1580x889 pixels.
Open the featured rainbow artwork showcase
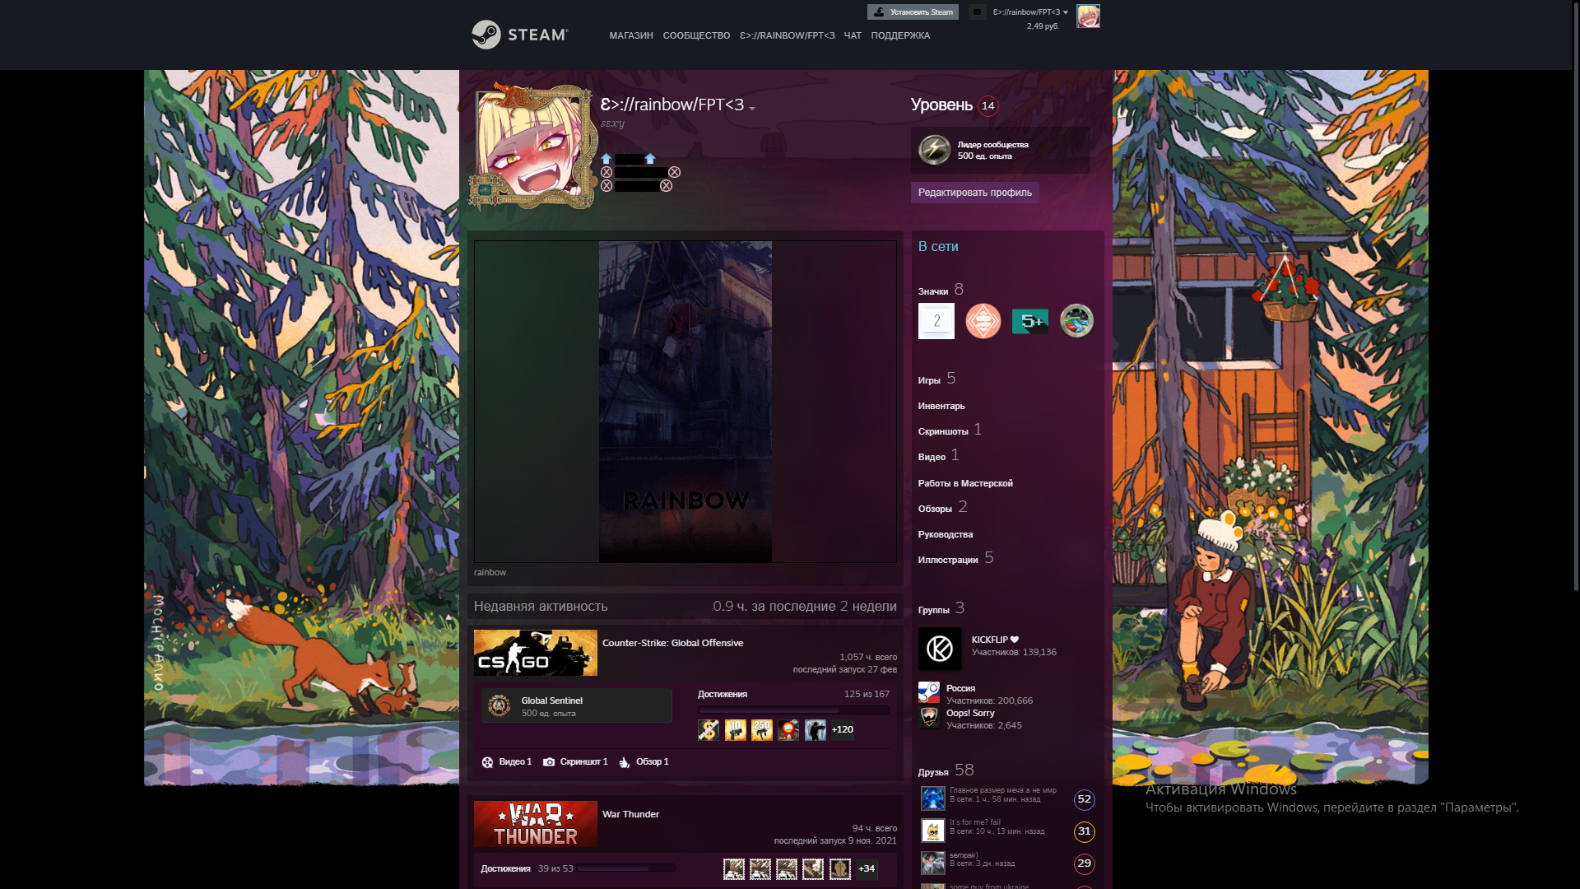tap(685, 402)
